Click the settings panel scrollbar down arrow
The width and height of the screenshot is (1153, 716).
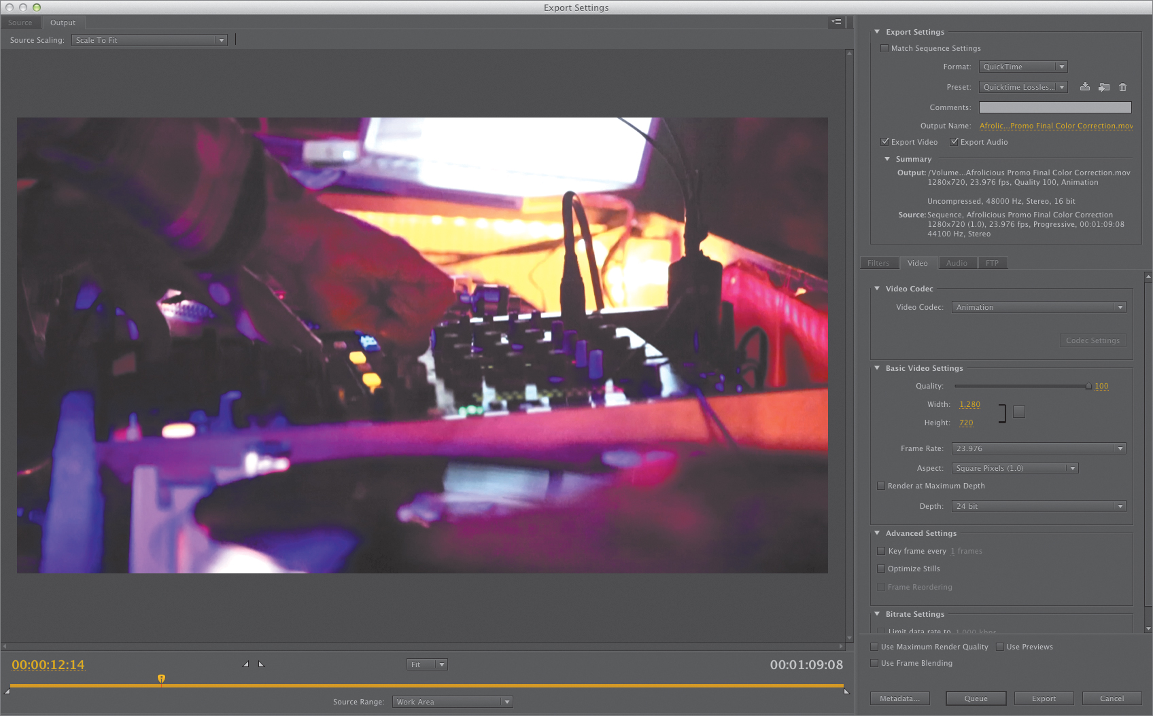coord(1148,628)
